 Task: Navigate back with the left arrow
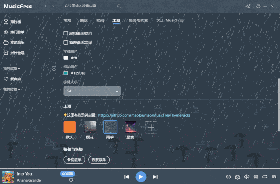pos(46,6)
